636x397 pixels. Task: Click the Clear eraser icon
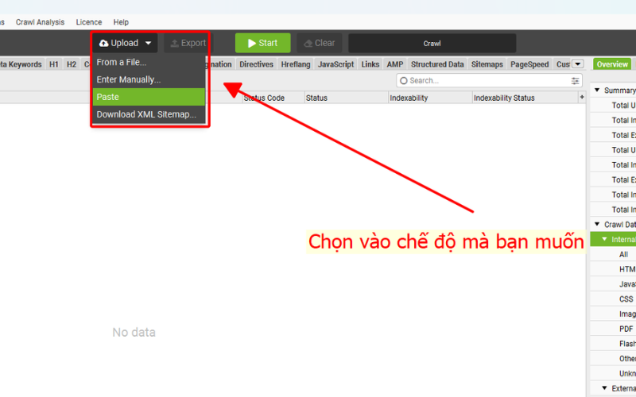[308, 43]
